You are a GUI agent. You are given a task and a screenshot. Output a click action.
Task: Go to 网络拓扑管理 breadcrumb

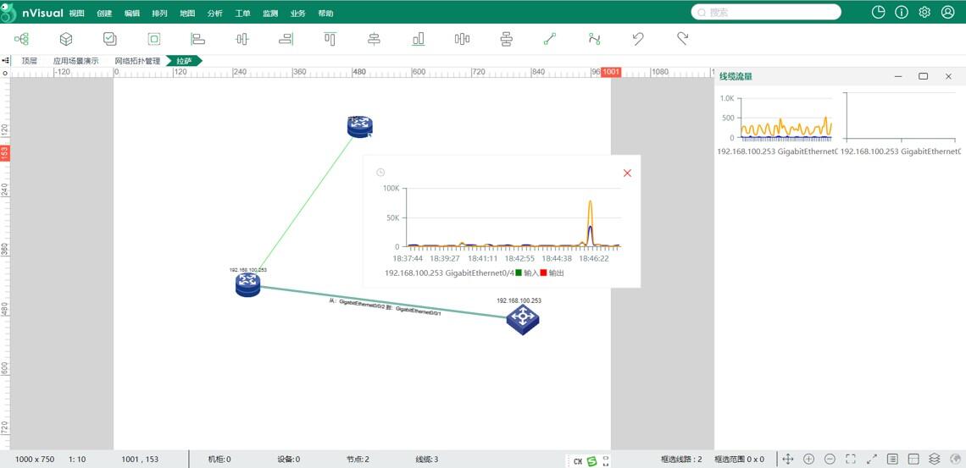click(137, 61)
